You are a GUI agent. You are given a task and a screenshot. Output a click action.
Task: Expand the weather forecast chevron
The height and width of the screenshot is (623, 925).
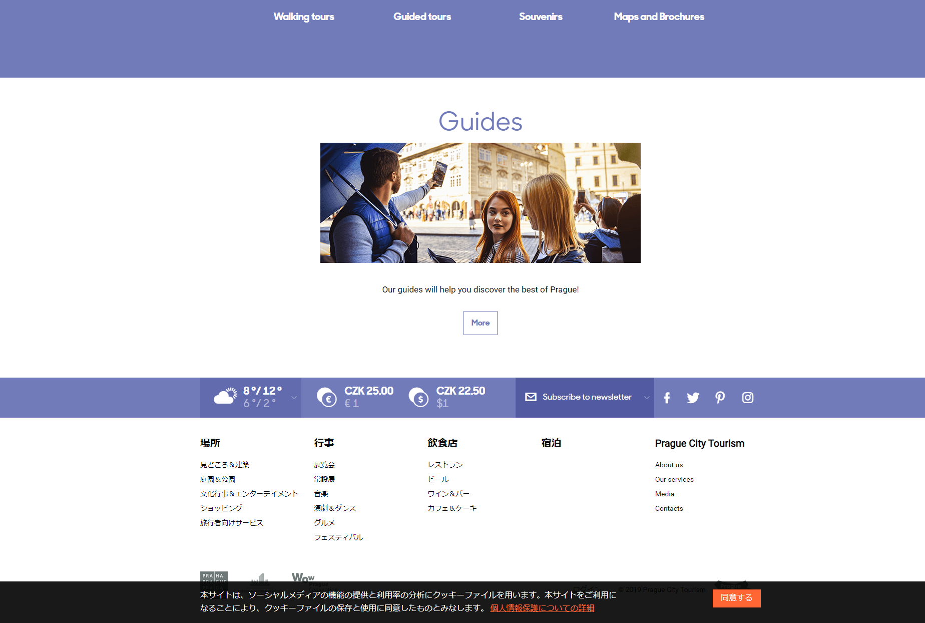point(294,398)
